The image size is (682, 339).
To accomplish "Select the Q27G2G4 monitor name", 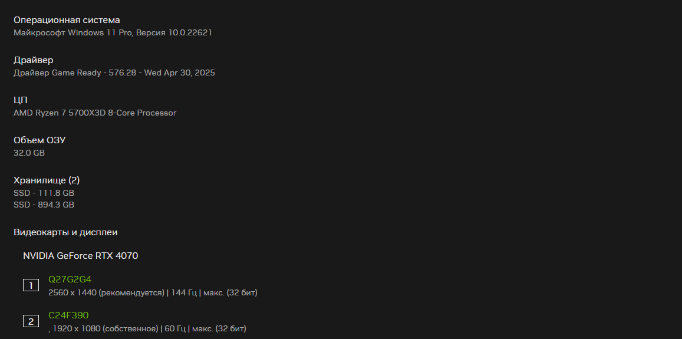I will pos(70,279).
